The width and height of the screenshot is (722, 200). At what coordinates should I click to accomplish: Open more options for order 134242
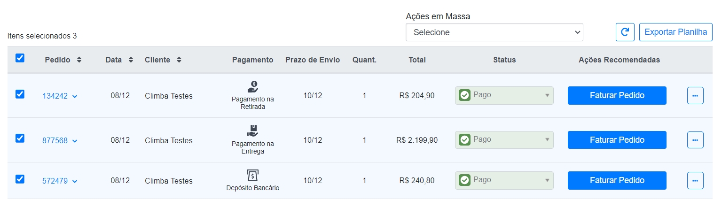pyautogui.click(x=695, y=95)
